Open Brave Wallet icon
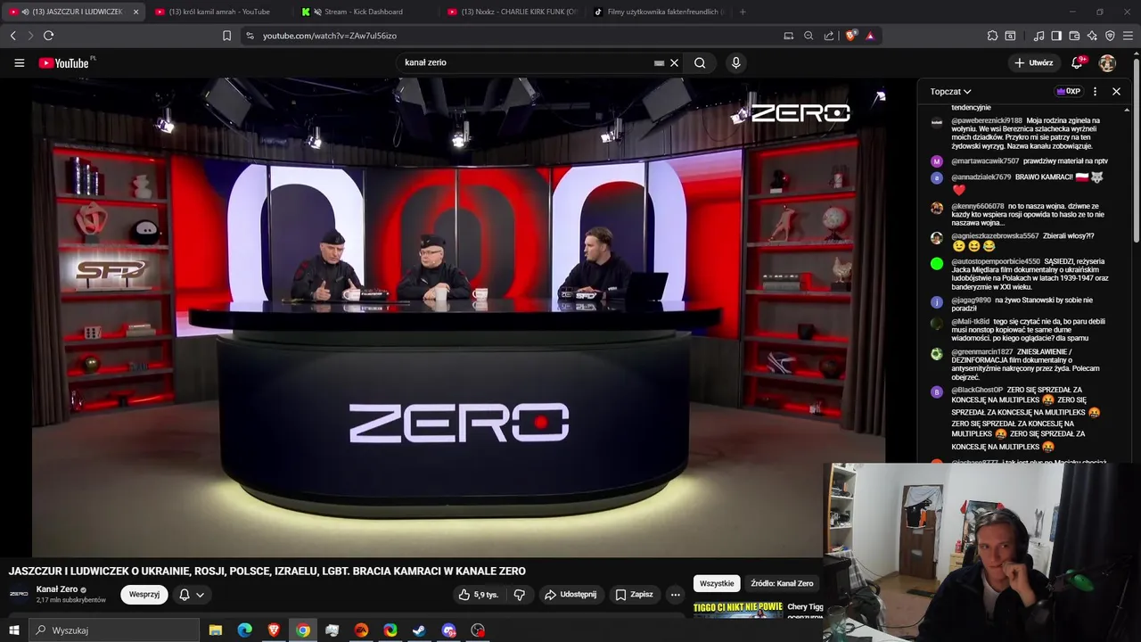The height and width of the screenshot is (642, 1141). pos(1074,36)
